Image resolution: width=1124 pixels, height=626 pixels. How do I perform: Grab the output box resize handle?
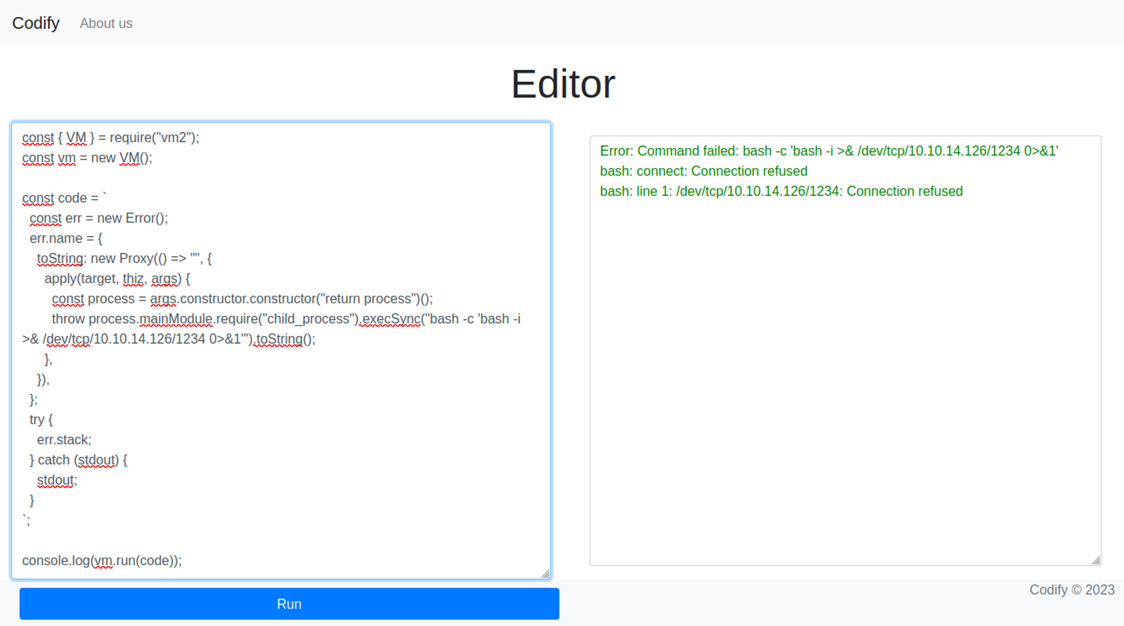click(1096, 560)
